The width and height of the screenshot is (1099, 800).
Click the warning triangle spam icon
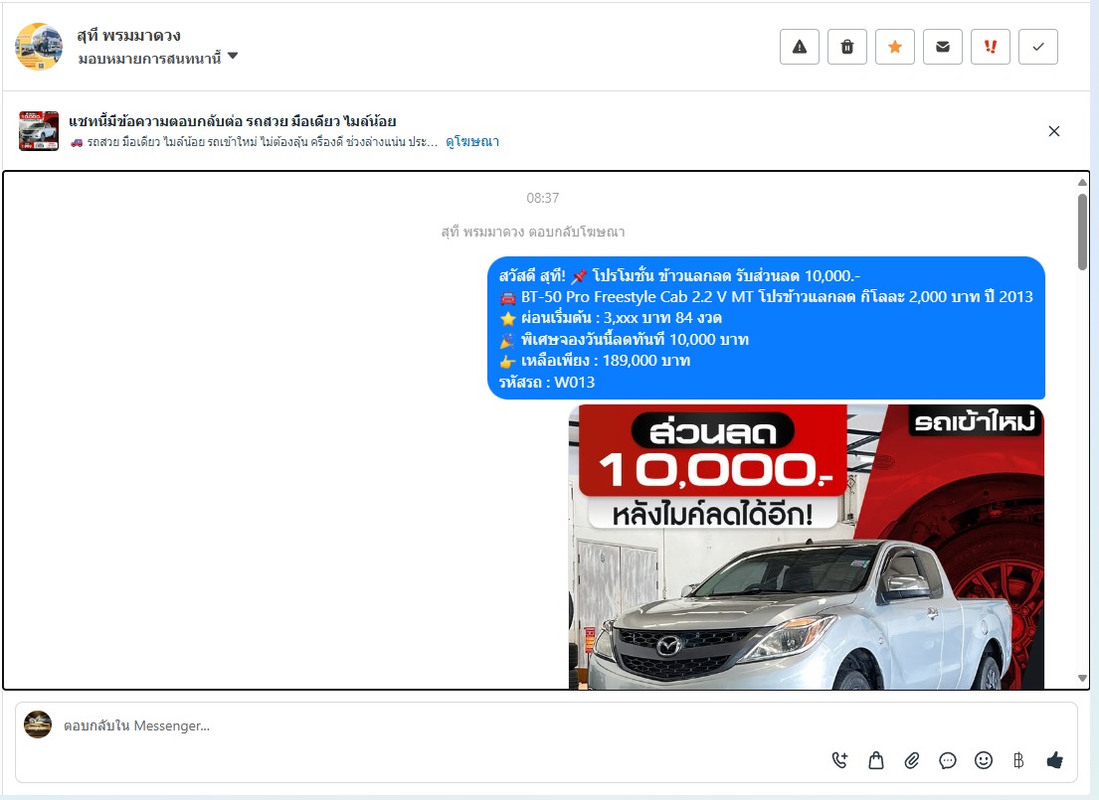(799, 47)
